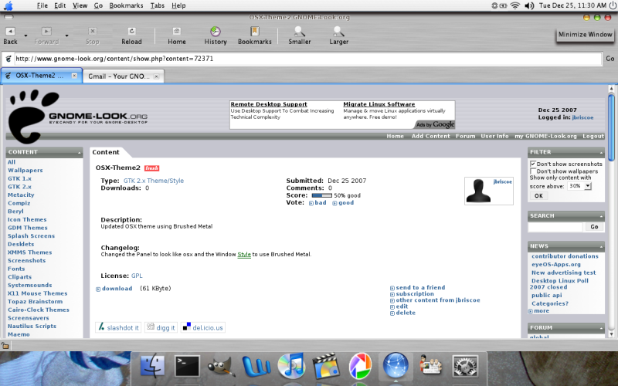
Task: Open the blue globe browser dock icon
Action: [396, 365]
